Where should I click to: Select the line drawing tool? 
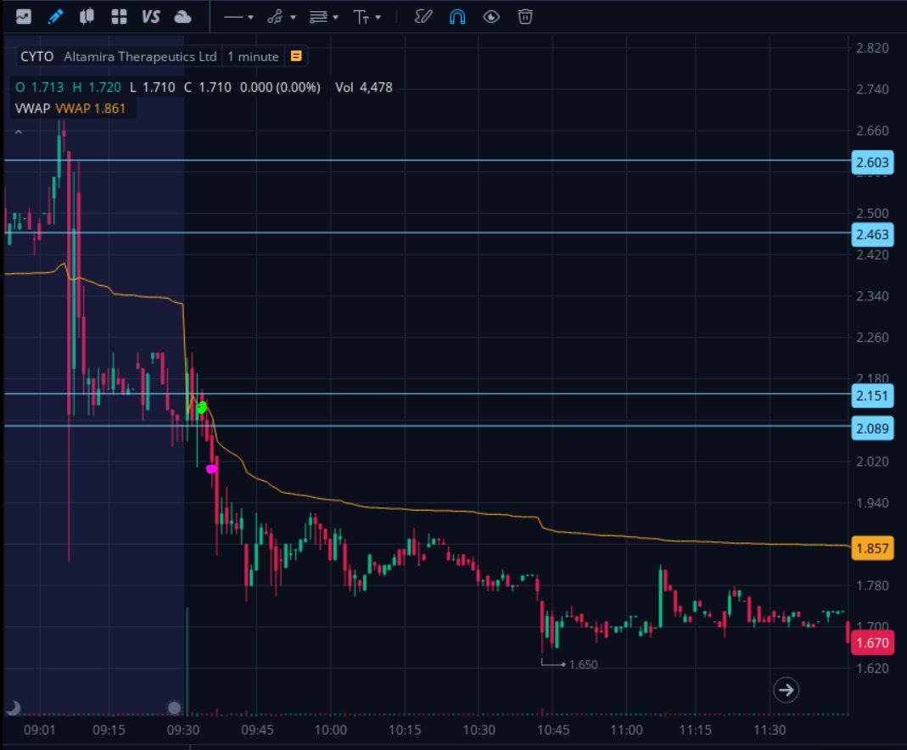233,17
